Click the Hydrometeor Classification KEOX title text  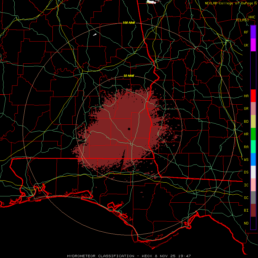[129, 256]
